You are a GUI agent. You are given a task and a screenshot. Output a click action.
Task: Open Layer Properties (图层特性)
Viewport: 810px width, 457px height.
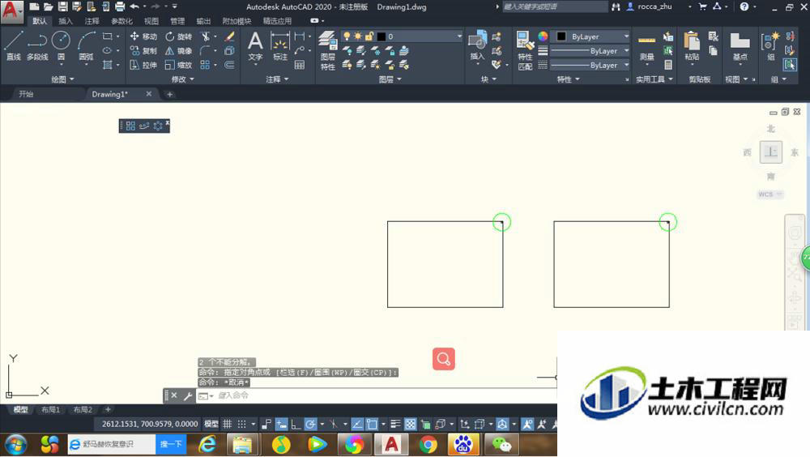click(x=327, y=50)
